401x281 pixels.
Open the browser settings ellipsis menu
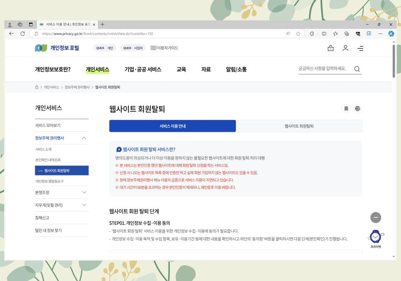pos(380,34)
